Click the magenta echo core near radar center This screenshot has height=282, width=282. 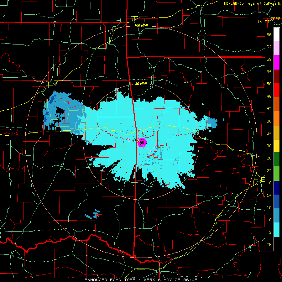pos(142,142)
